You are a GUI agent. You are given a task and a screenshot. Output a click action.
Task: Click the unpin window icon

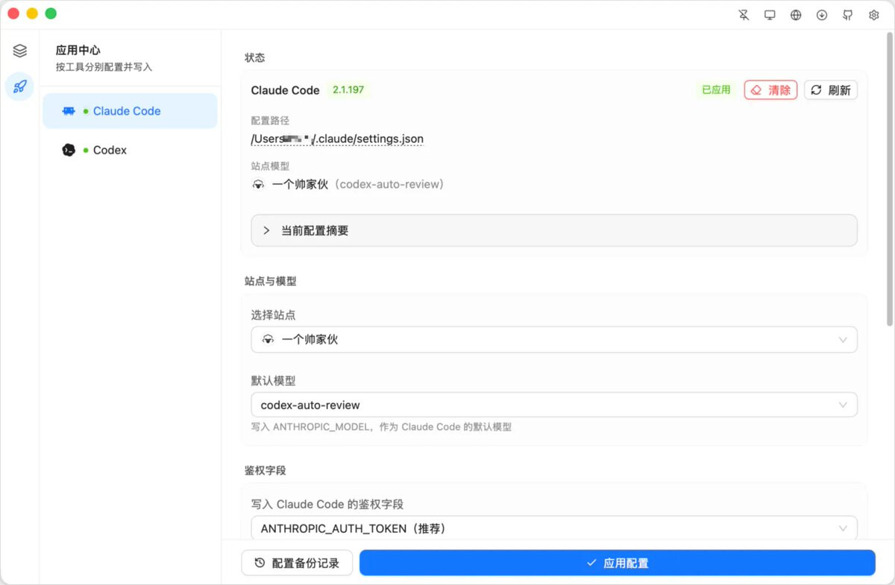pos(744,15)
